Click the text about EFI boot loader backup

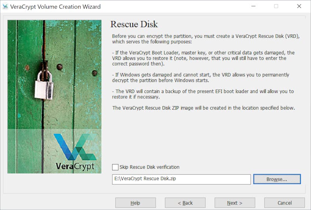coord(203,94)
